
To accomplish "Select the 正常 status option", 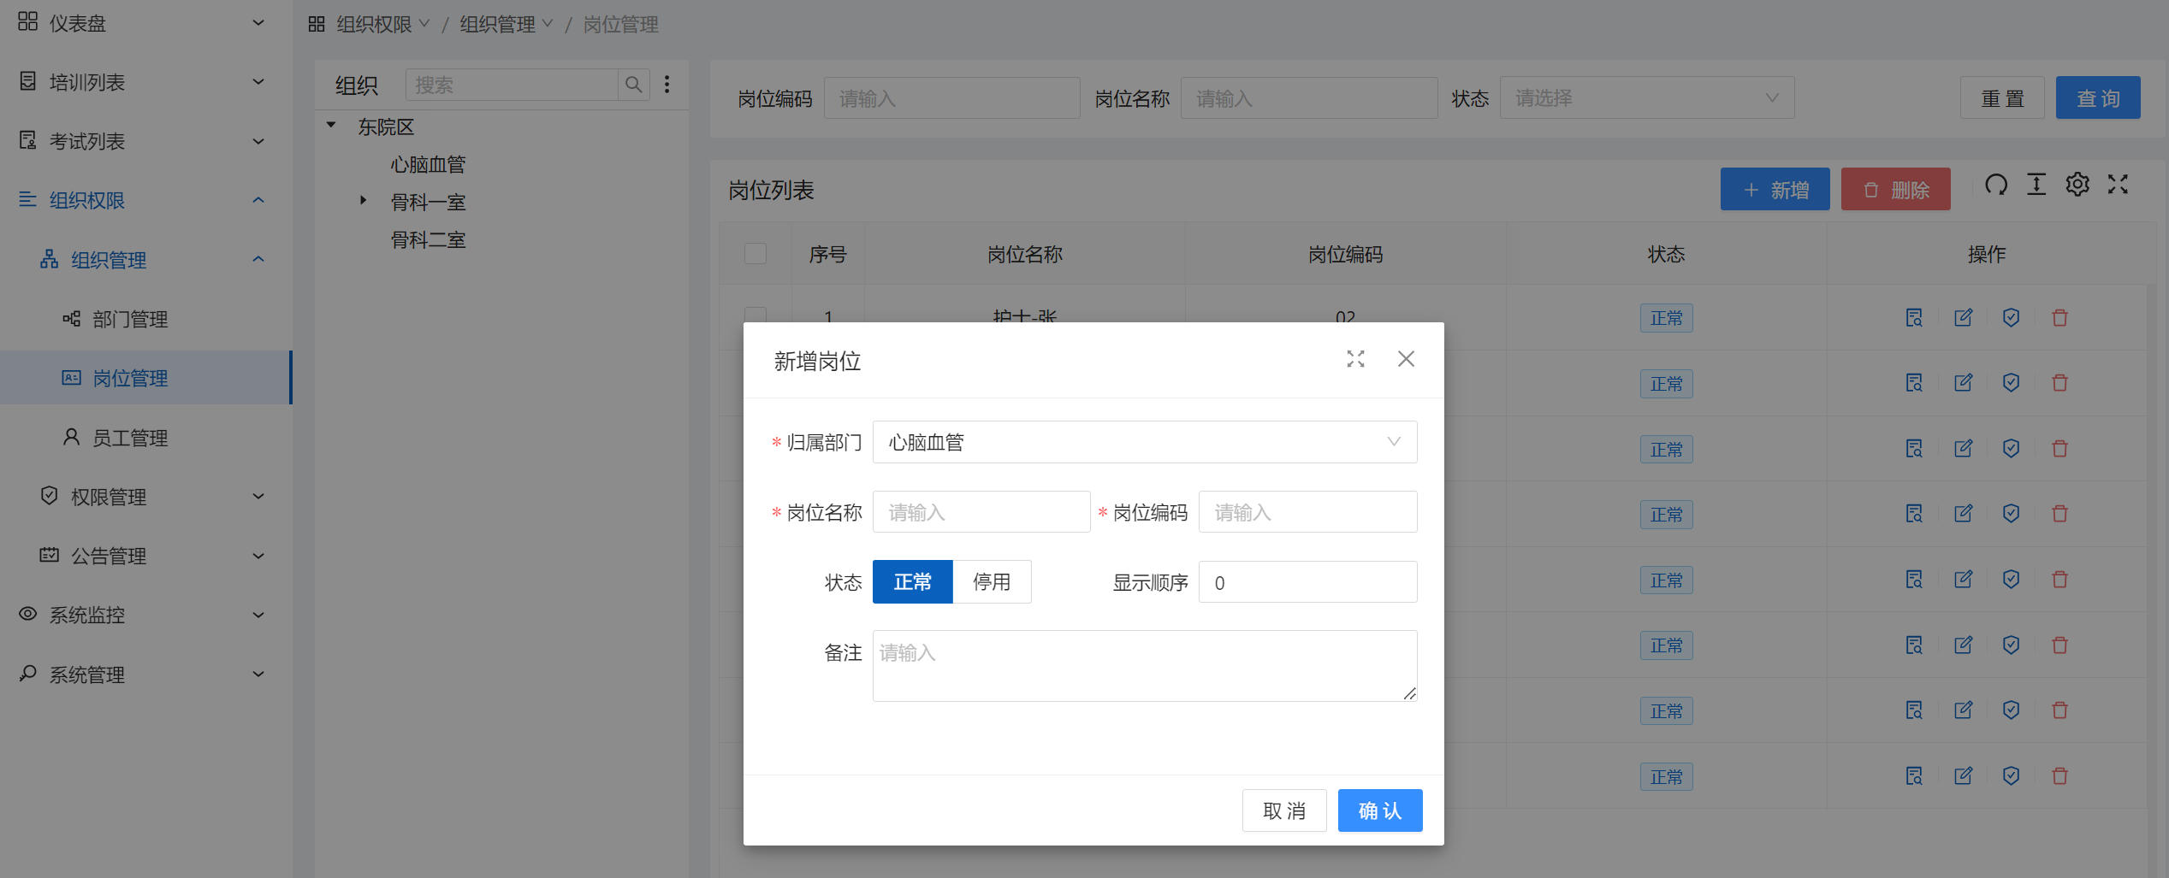I will (912, 582).
